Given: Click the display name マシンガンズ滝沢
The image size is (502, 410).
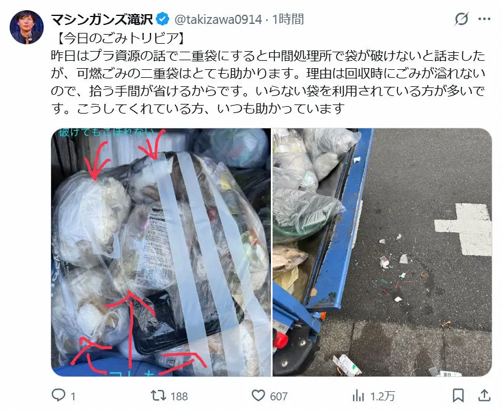Looking at the screenshot, I should (102, 19).
